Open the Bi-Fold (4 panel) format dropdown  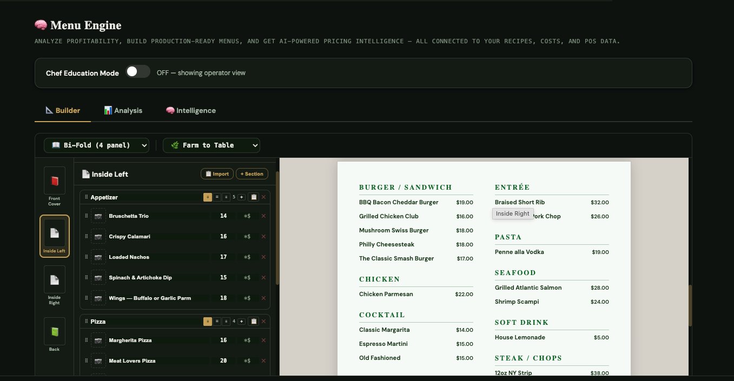97,145
